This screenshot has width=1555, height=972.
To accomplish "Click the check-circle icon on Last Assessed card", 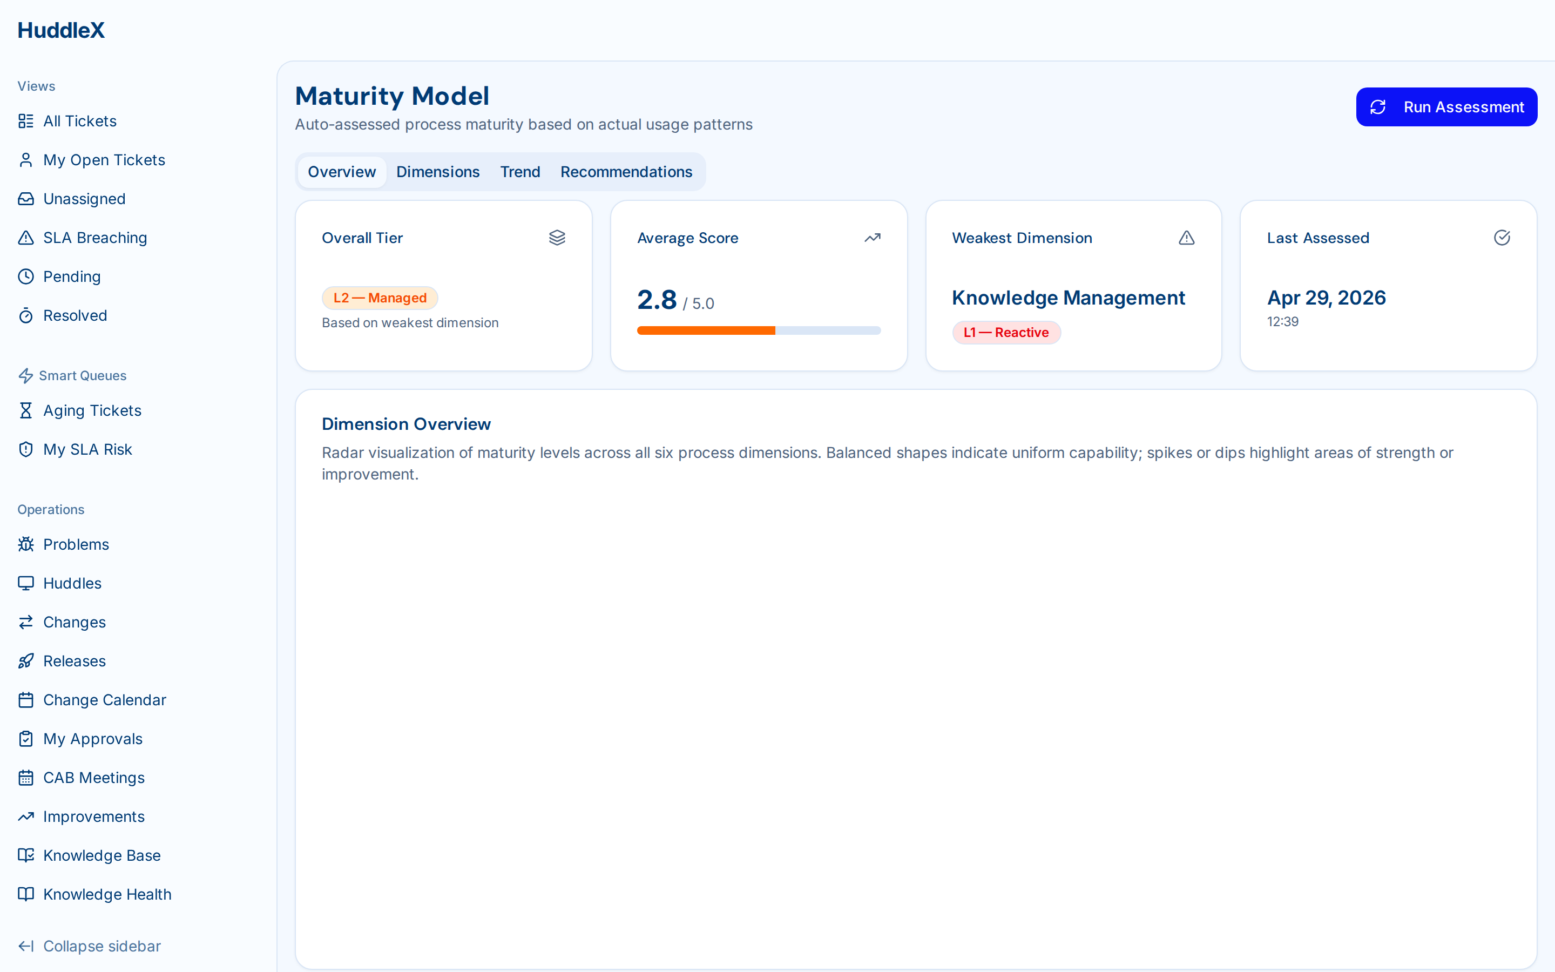I will pyautogui.click(x=1502, y=238).
